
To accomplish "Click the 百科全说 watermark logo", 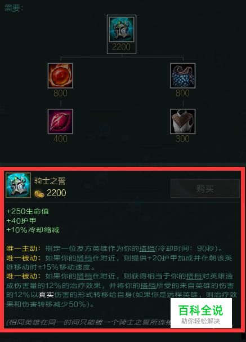I will click(201, 313).
